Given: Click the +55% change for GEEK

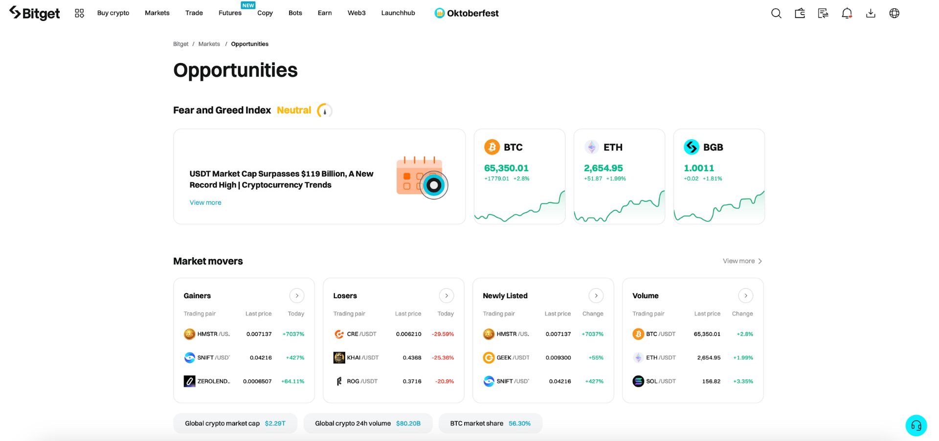Looking at the screenshot, I should [596, 357].
